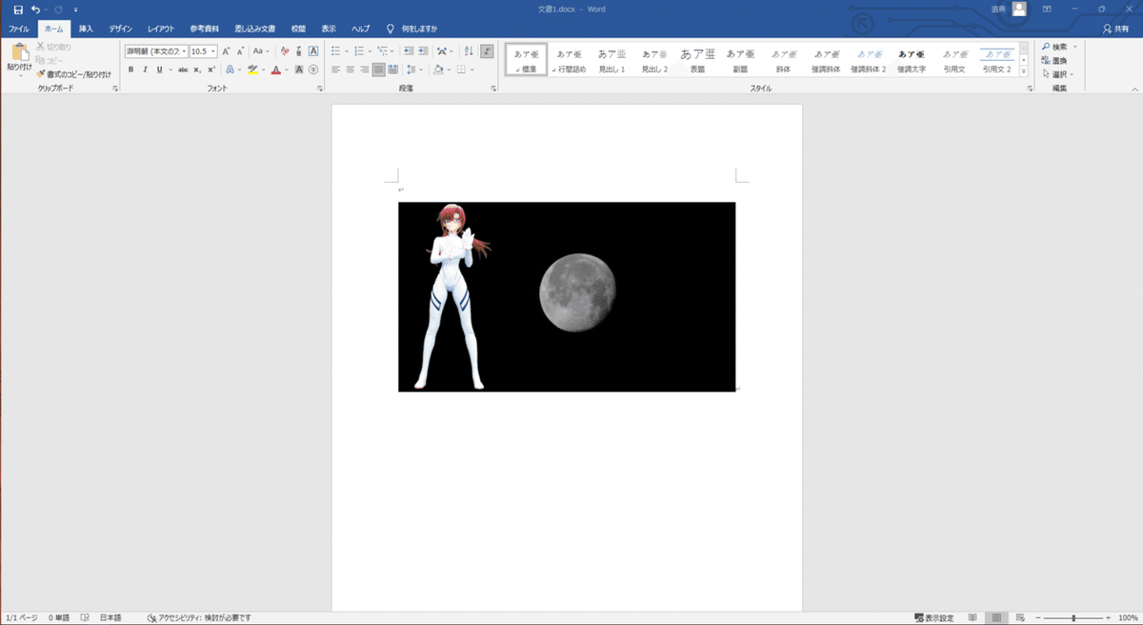The image size is (1143, 625).
Task: Toggle strikethrough formatting
Action: tap(183, 70)
